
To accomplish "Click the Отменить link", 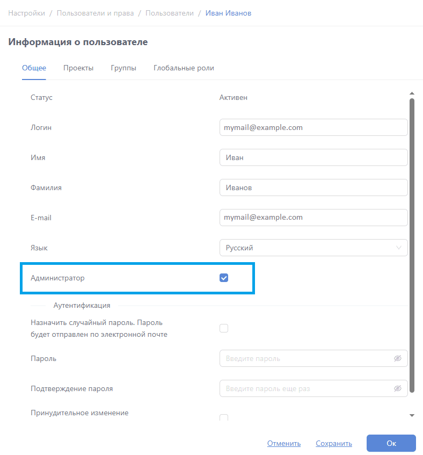I will coord(284,443).
